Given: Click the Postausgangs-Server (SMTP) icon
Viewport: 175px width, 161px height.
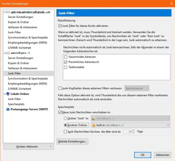Looking at the screenshot, I should tap(8, 109).
